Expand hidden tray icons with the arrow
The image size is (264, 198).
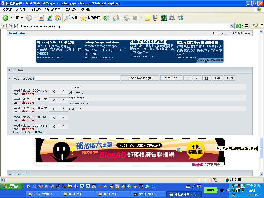pyautogui.click(x=229, y=190)
